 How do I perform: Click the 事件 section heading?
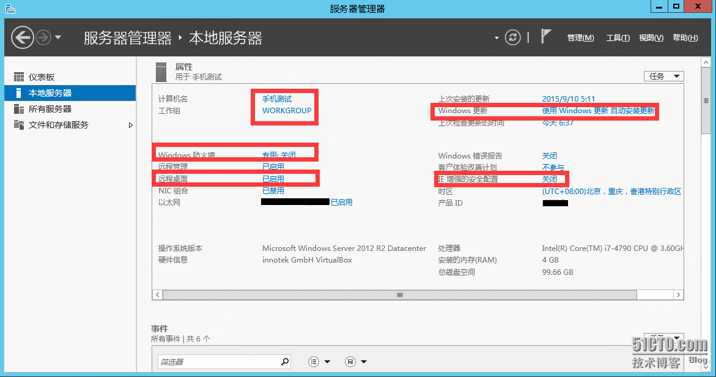coord(160,329)
